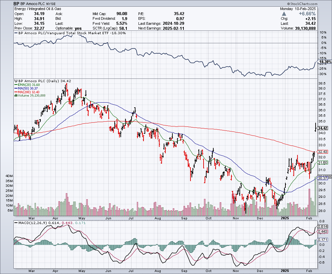This screenshot has width=332, height=274.
Task: Click the Fwd Dividend value 1.9
Action: click(x=124, y=19)
